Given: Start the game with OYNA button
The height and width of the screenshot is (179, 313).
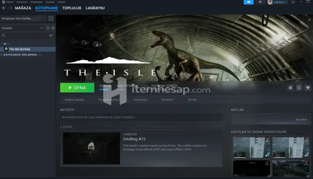Looking at the screenshot, I should click(x=77, y=88).
